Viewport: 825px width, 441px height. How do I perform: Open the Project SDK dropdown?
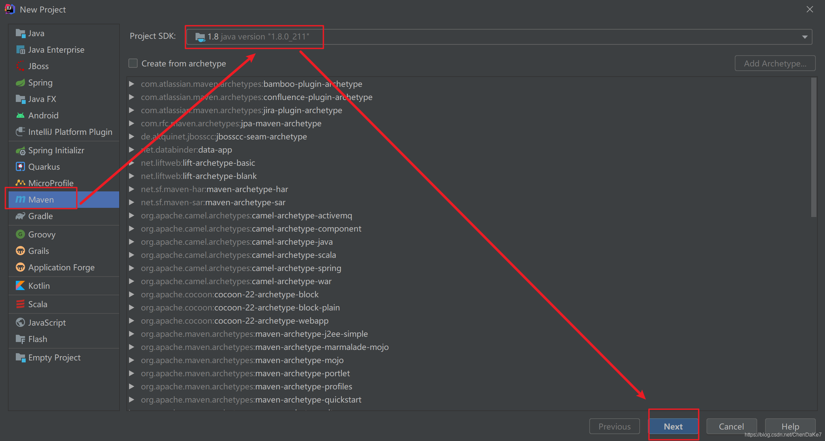[x=804, y=37]
